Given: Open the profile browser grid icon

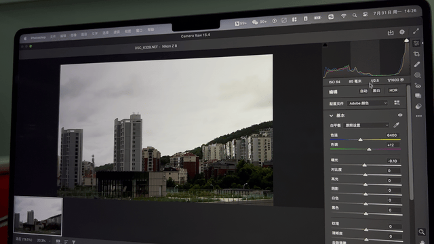Looking at the screenshot, I should tap(397, 102).
